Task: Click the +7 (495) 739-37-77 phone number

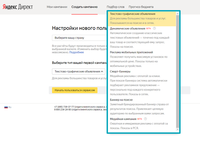Action: coord(64,107)
